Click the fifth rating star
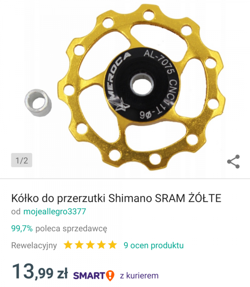The image size is (250, 287). [x=113, y=245]
